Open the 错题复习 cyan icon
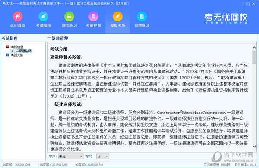 tap(142, 16)
